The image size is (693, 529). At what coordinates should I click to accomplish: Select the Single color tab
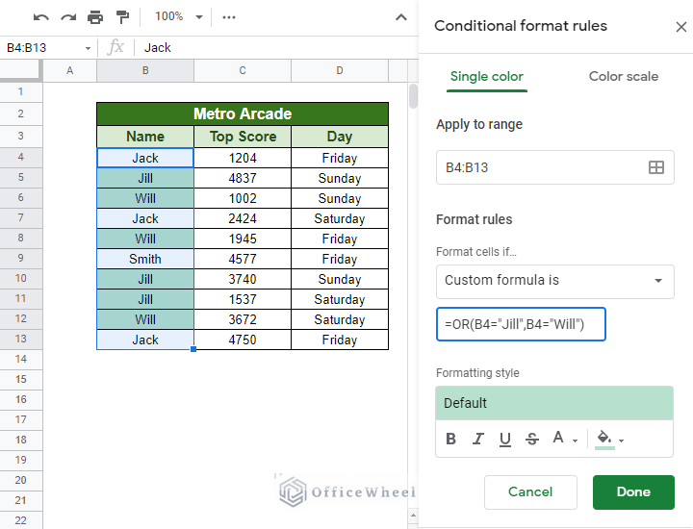click(488, 77)
